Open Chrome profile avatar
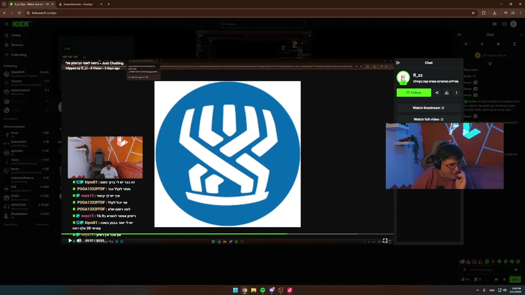This screenshot has height=295, width=525. coord(513,13)
